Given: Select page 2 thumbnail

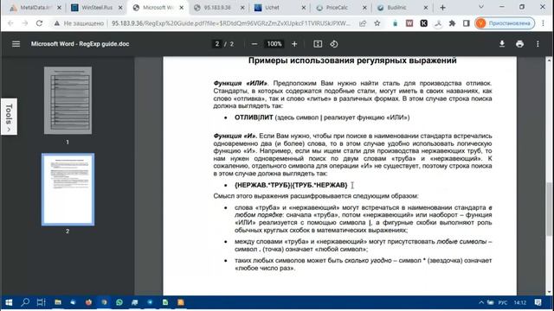Looking at the screenshot, I should point(68,189).
